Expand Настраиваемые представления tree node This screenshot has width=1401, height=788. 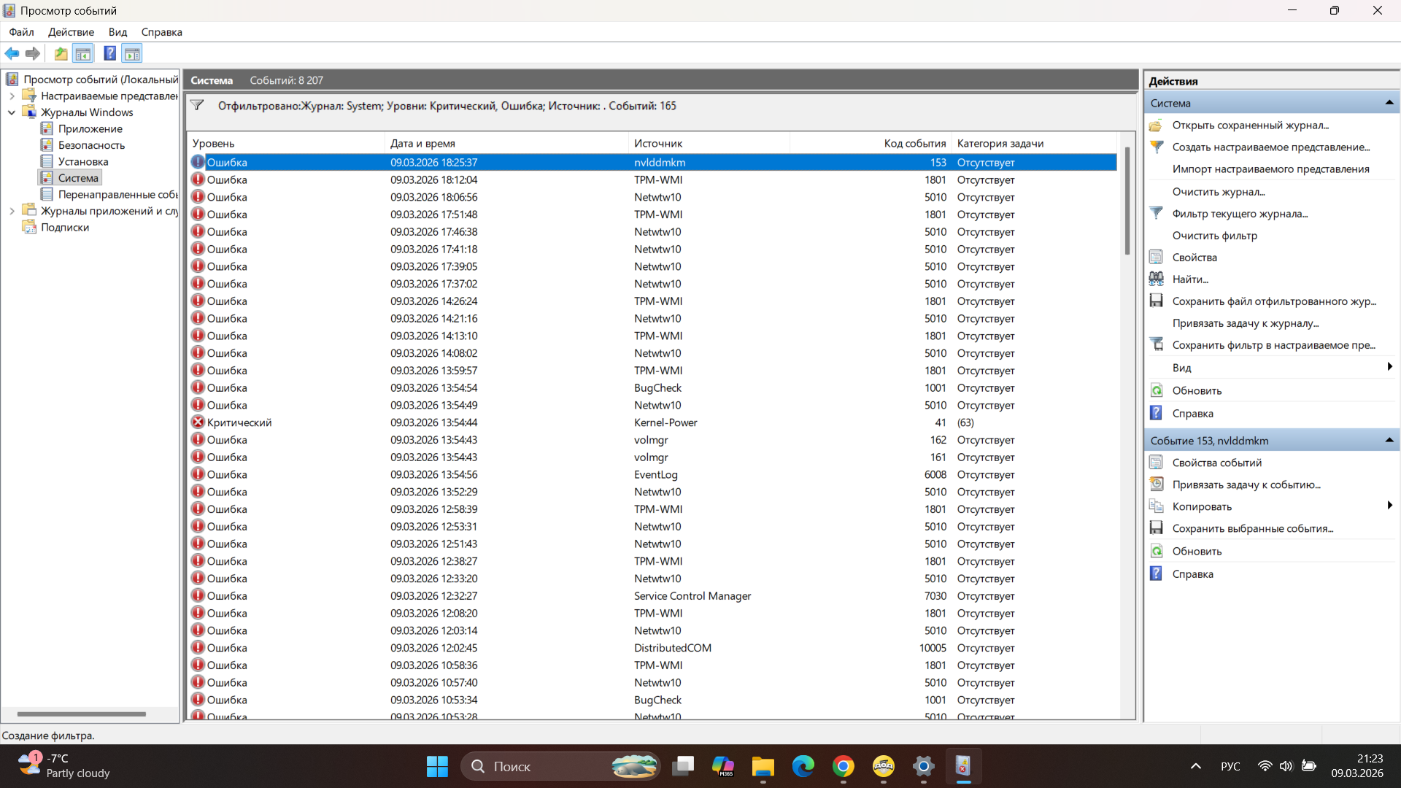(x=12, y=96)
